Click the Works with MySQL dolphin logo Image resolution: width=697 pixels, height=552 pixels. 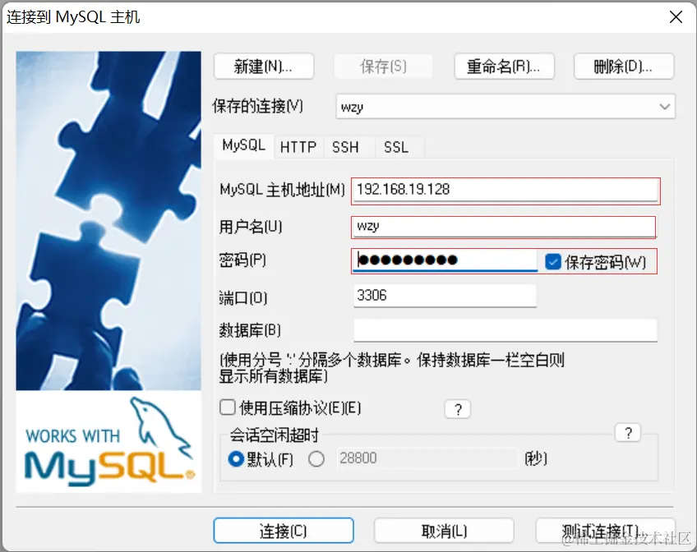pos(108,442)
